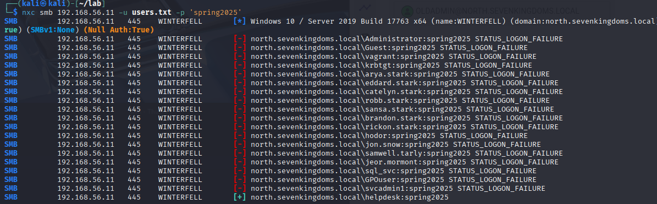The width and height of the screenshot is (657, 204).
Task: Click the red [-] marker on Administrator row
Action: pos(240,39)
